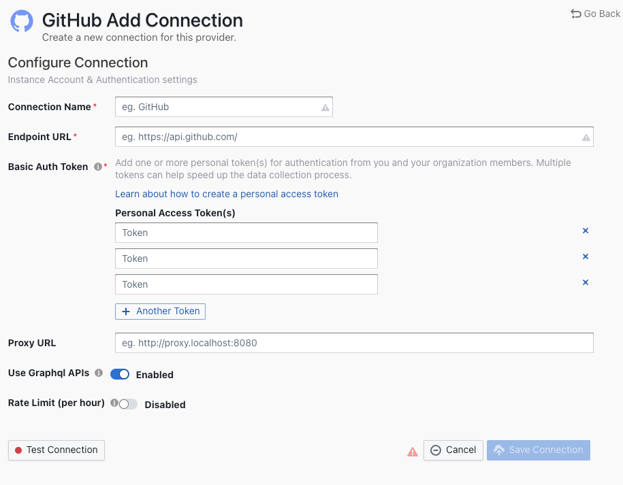Screen dimensions: 623x485
Task: Disable the Use Graphql APIs toggle
Action: [120, 374]
